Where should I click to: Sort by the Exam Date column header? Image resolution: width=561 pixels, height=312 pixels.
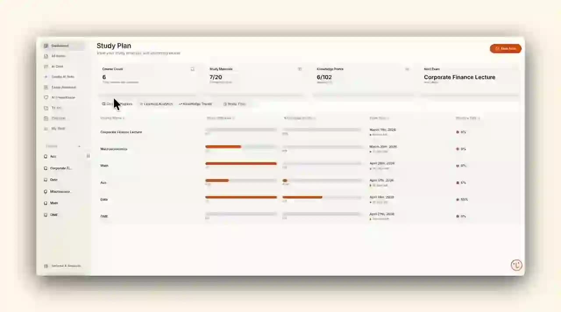click(x=379, y=118)
